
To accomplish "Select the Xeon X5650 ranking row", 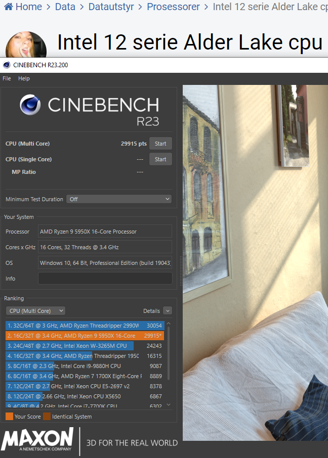I will (85, 396).
